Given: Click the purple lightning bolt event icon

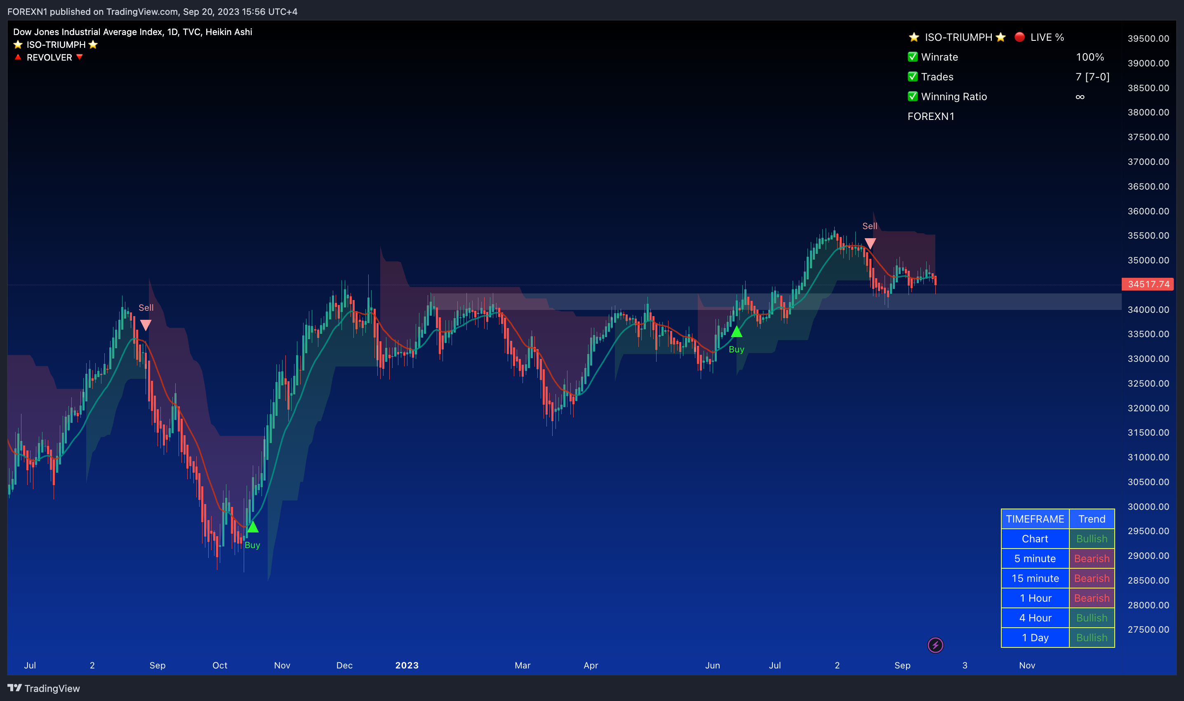Looking at the screenshot, I should click(935, 645).
